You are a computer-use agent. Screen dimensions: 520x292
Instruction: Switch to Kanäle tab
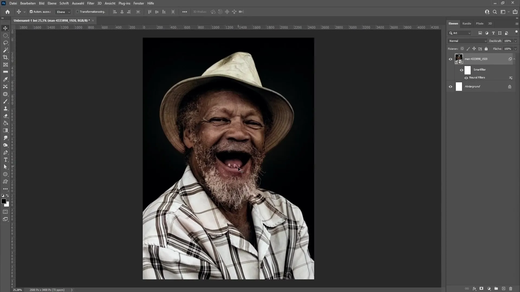tap(467, 24)
